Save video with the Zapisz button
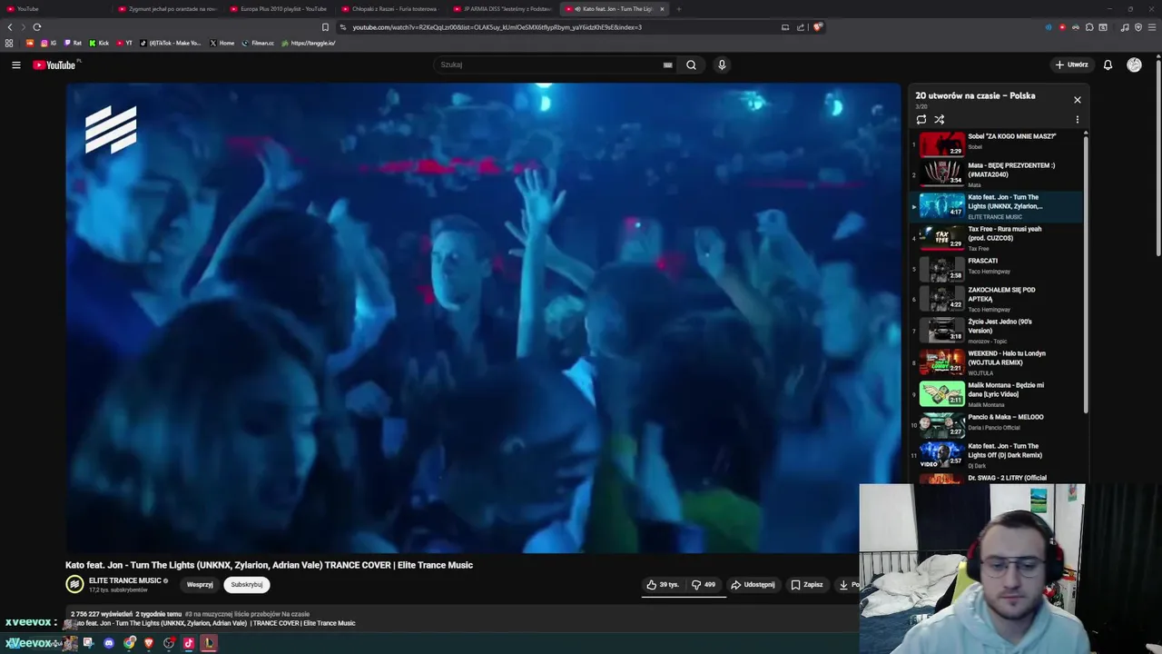This screenshot has height=654, width=1162. [807, 585]
